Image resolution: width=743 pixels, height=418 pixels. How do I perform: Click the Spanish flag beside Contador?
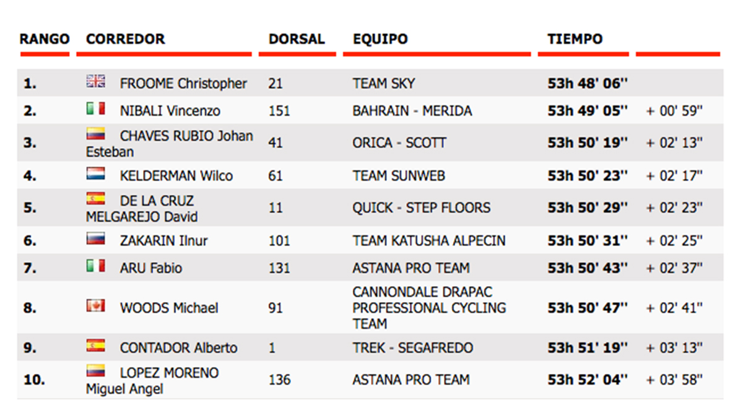[x=95, y=346]
